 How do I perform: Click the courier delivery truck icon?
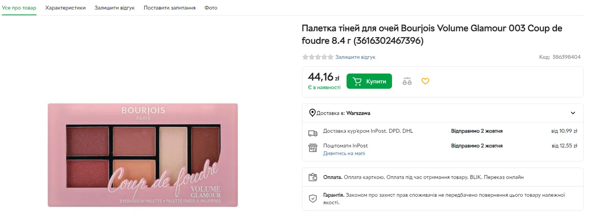tap(313, 133)
